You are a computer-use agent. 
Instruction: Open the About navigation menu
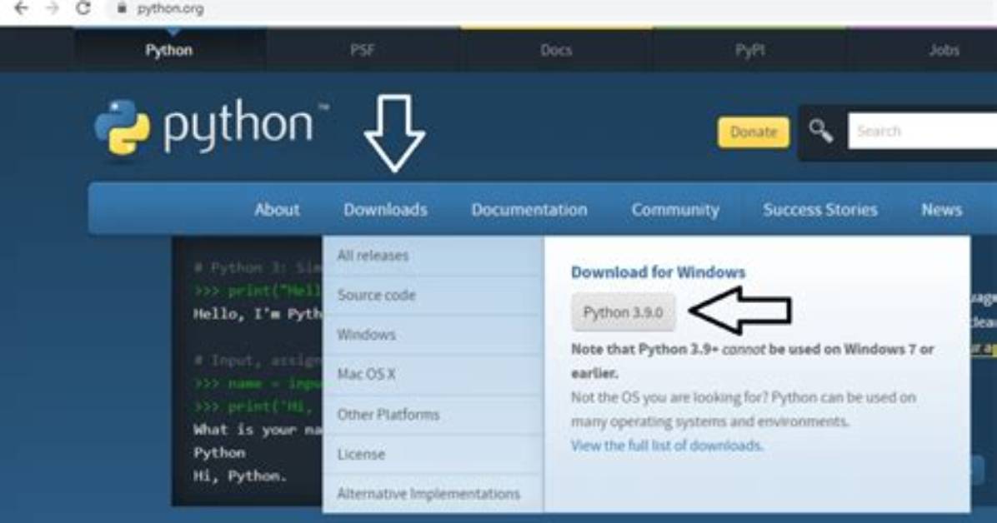point(277,210)
